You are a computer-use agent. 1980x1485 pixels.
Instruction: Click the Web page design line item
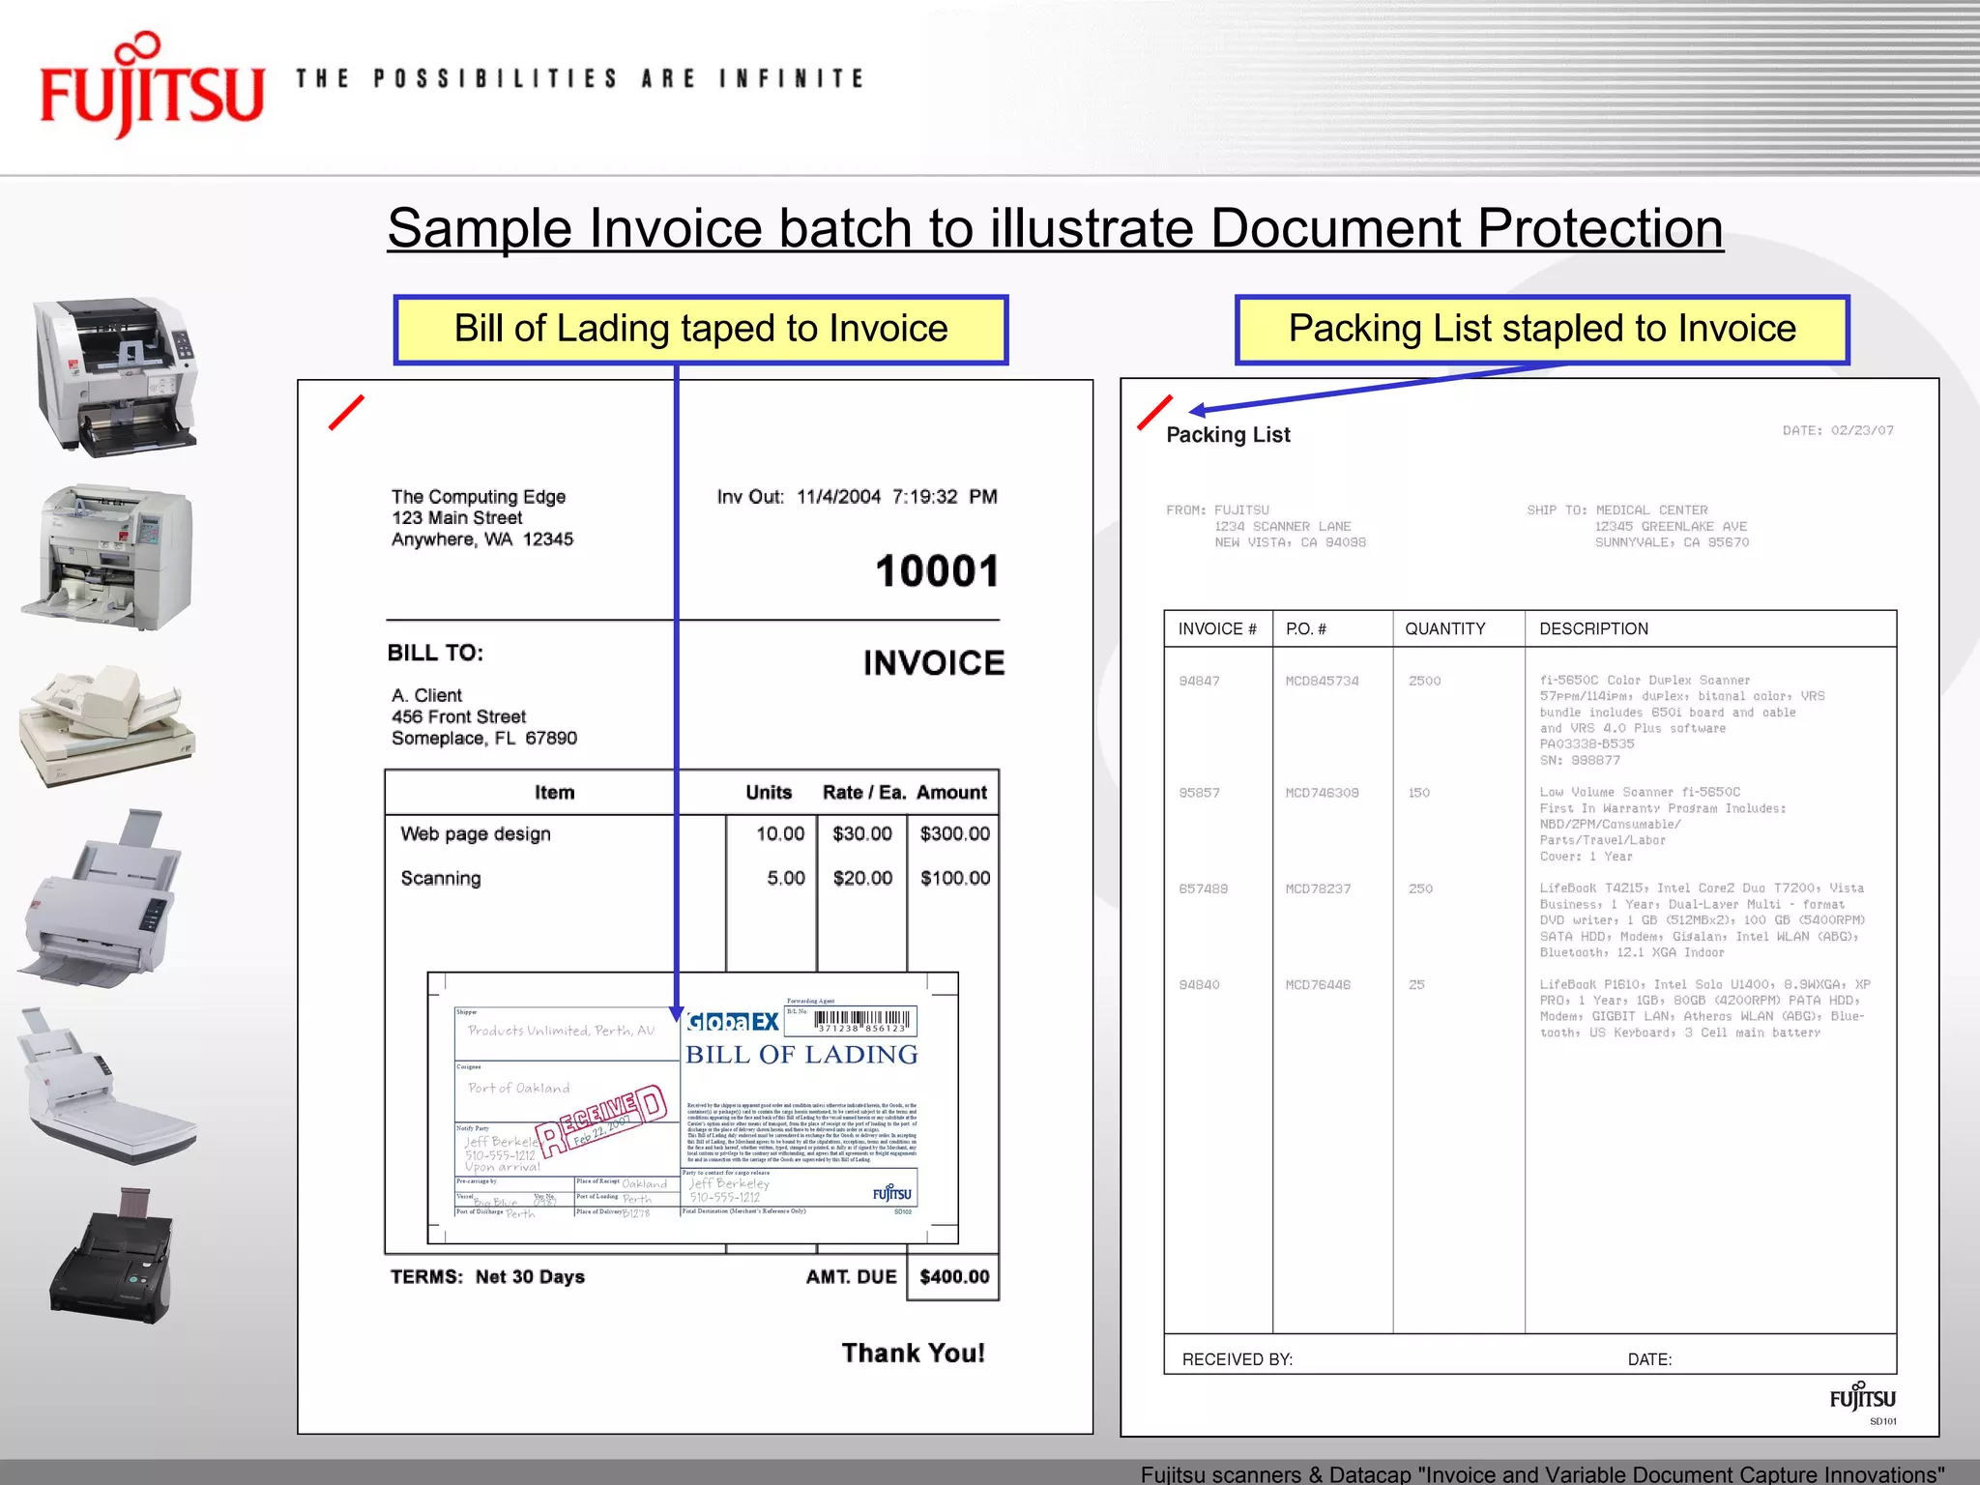(x=476, y=834)
